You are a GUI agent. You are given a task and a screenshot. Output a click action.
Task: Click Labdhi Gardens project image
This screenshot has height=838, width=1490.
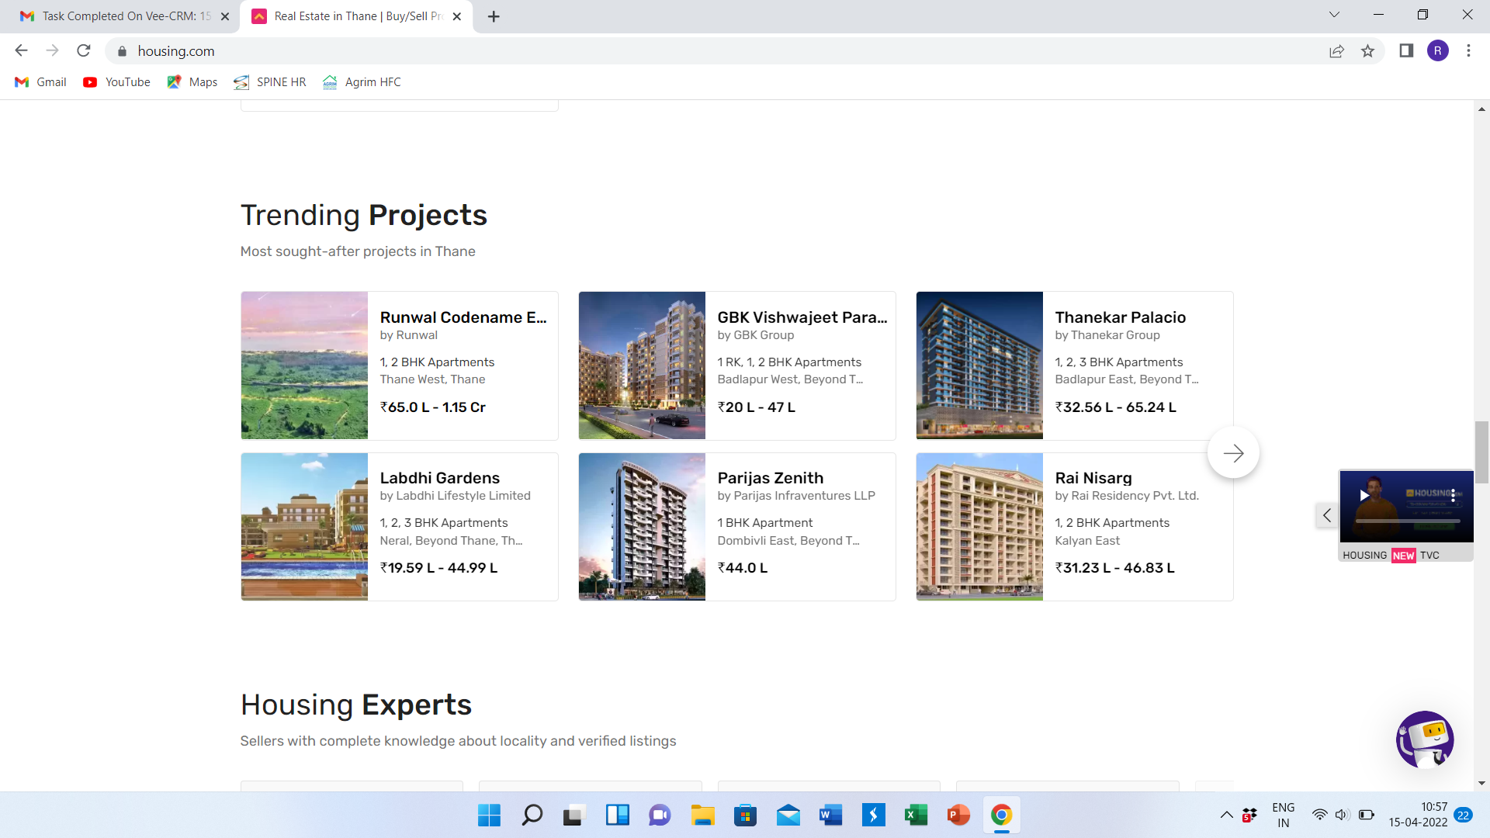point(304,527)
